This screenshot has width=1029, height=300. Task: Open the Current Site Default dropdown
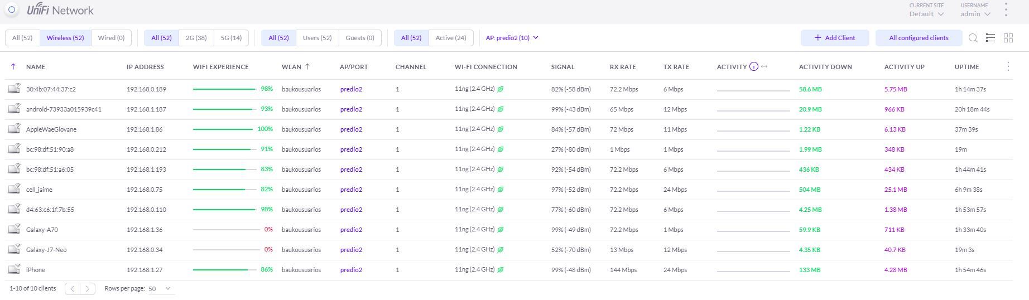pos(926,14)
